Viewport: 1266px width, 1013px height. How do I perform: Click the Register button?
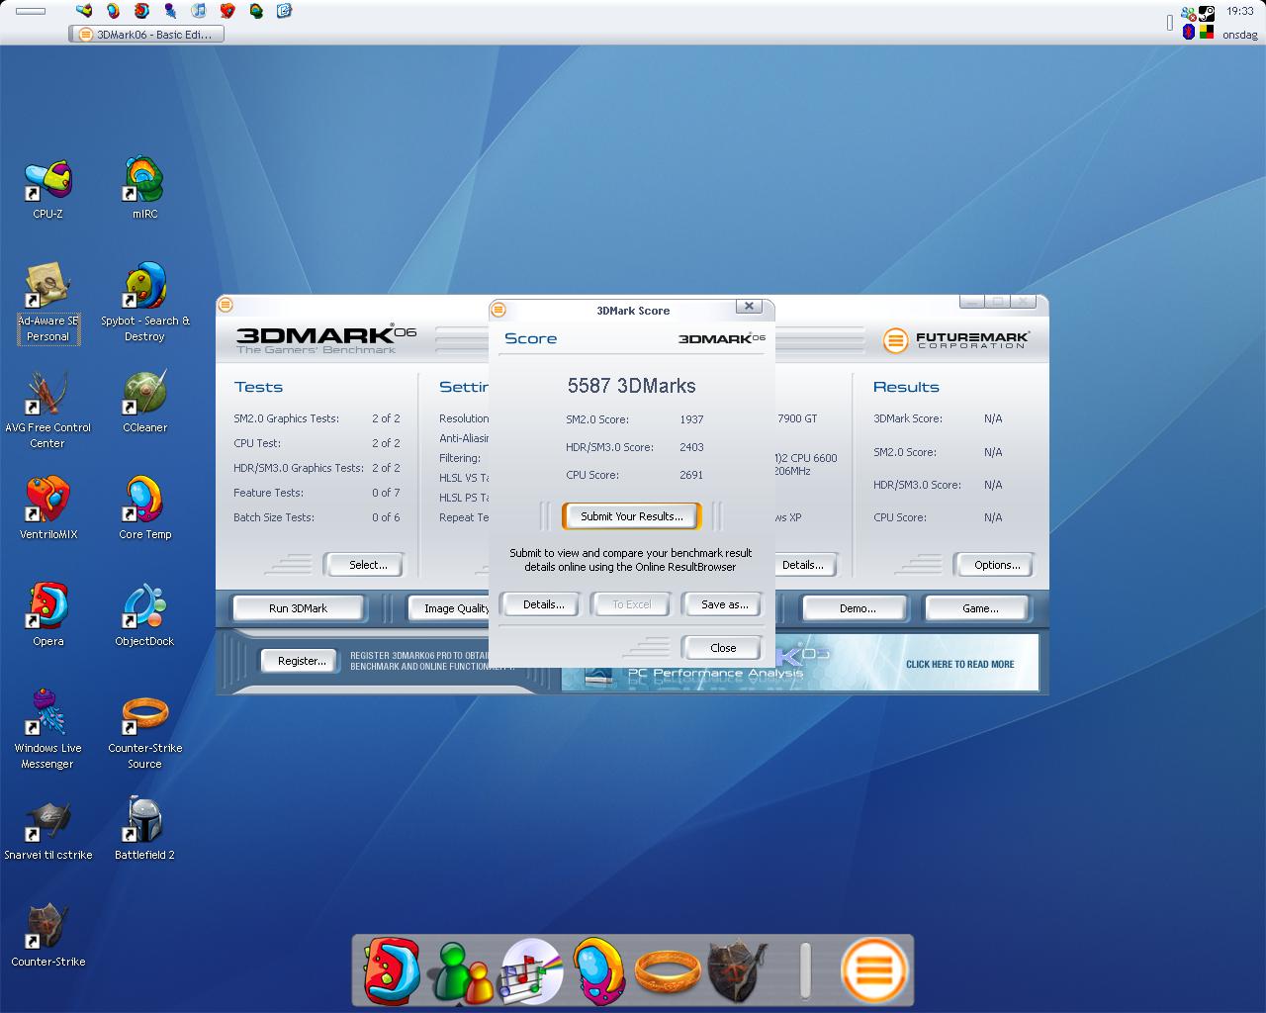pyautogui.click(x=301, y=661)
